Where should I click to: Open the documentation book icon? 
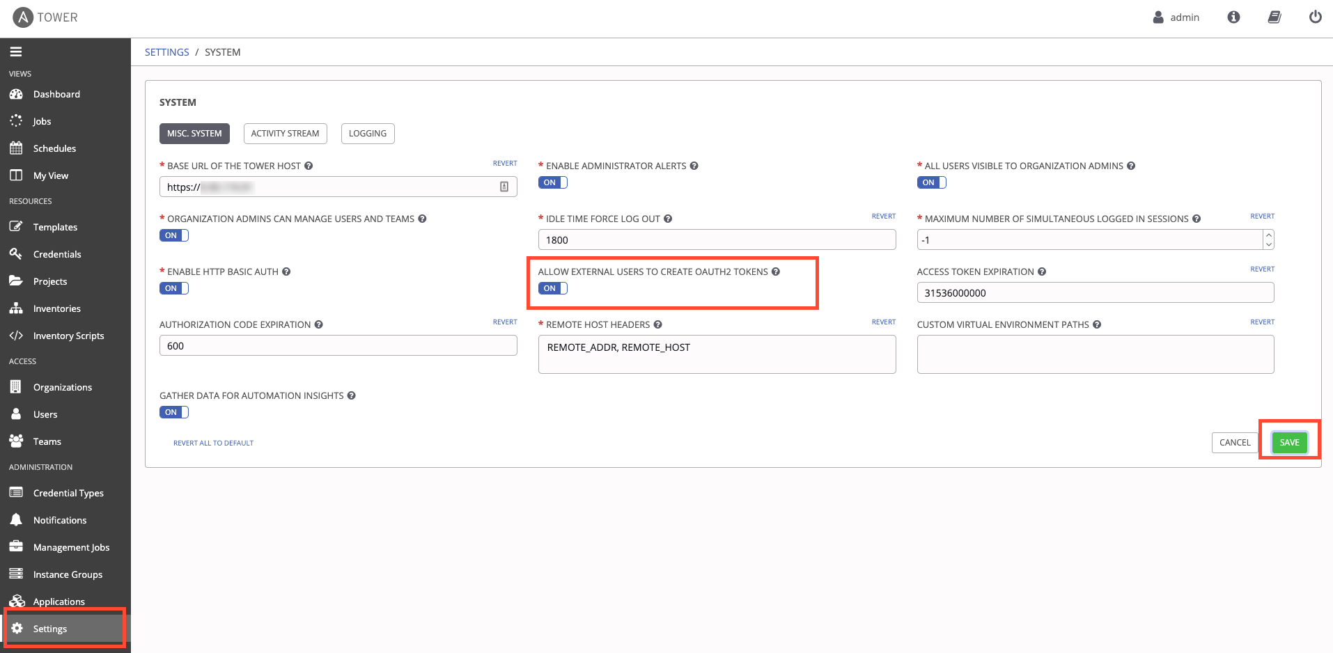(1274, 17)
